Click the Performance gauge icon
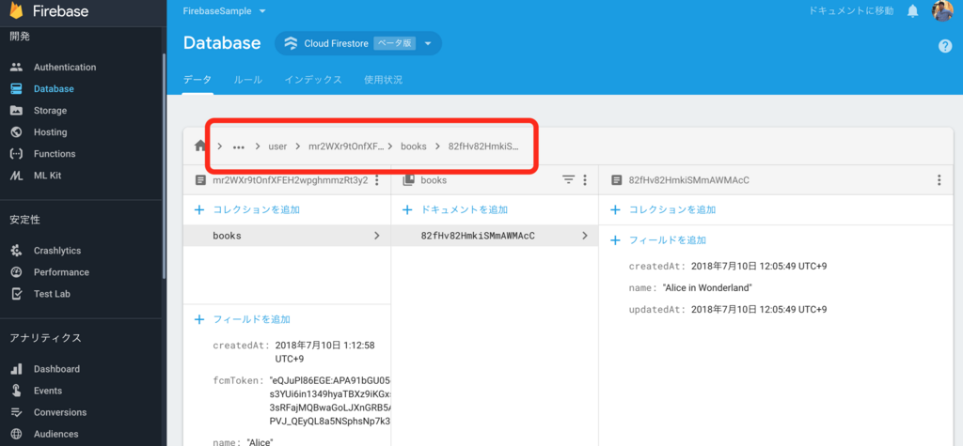This screenshot has height=446, width=963. (x=17, y=271)
